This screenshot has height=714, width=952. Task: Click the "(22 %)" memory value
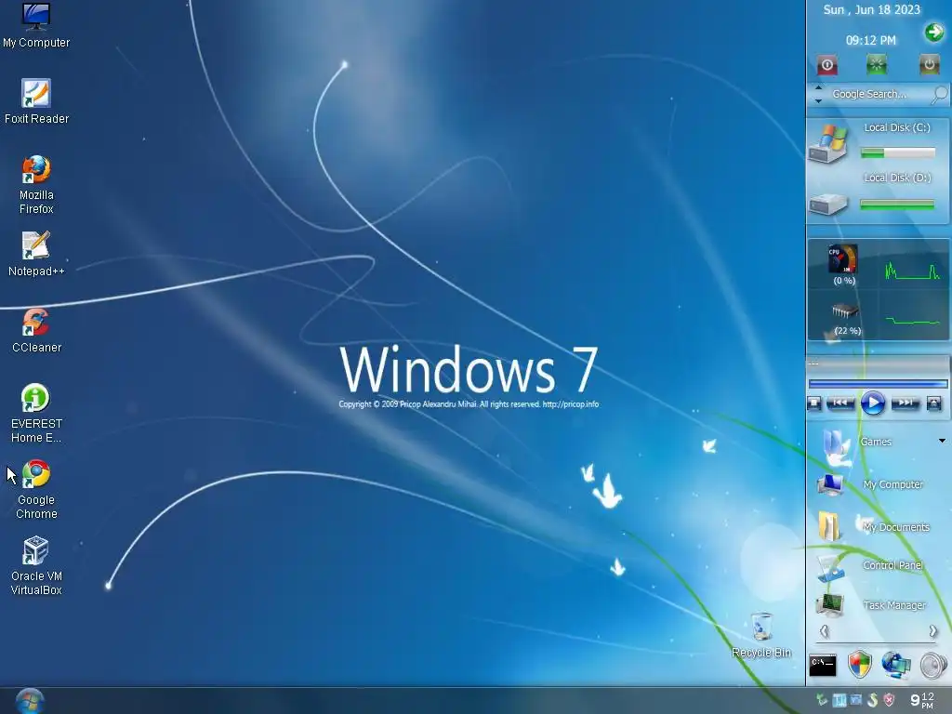click(x=848, y=330)
